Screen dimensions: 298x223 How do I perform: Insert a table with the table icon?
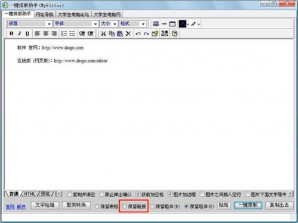[x=172, y=24]
